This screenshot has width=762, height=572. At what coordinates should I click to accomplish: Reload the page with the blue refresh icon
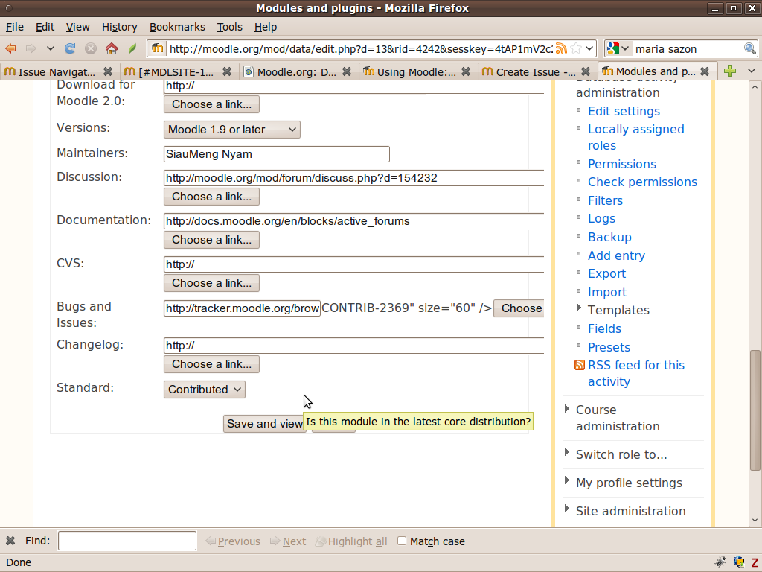[70, 48]
